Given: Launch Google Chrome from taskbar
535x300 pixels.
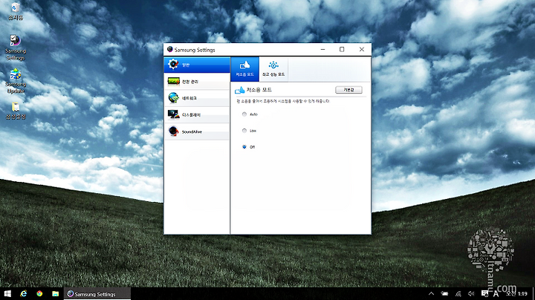Looking at the screenshot, I should click(x=39, y=293).
